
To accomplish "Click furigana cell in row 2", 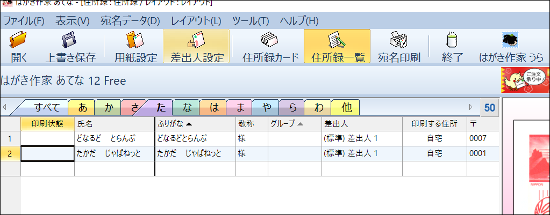I will point(195,153).
